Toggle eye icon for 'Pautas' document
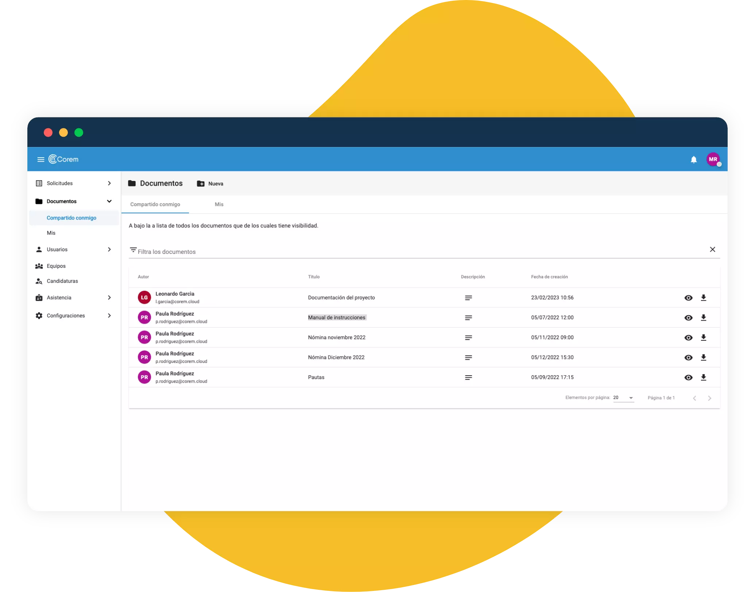The image size is (755, 592). coord(688,377)
